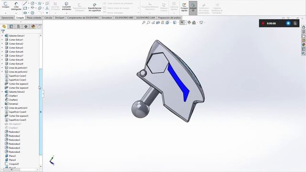Image resolution: width=306 pixels, height=172 pixels.
Task: Click the feature tree vertical scrollbar
Action: click(x=41, y=112)
